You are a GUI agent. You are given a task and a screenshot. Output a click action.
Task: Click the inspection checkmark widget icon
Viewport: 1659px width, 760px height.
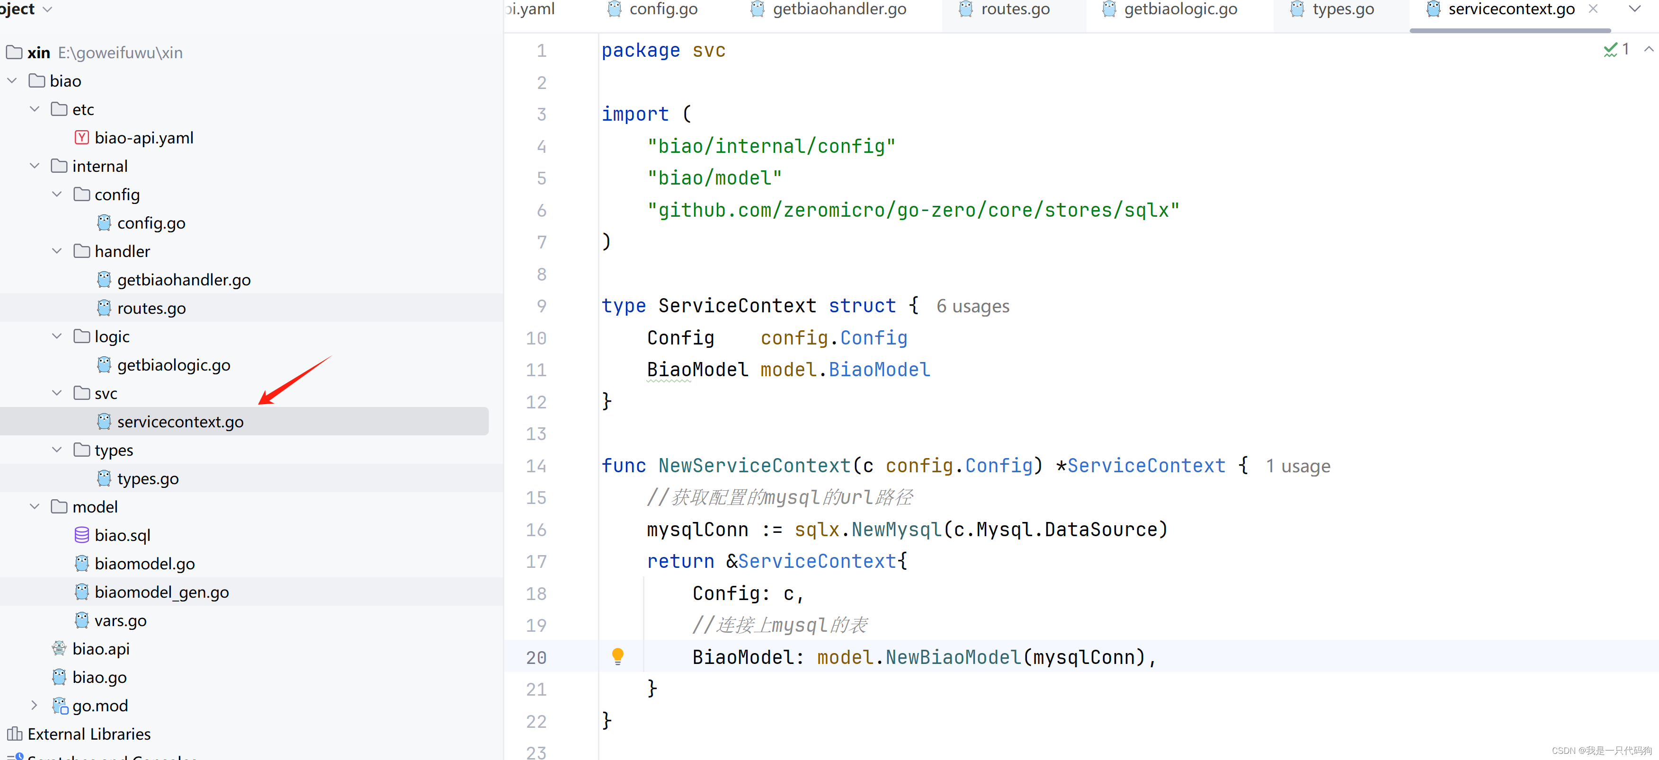[x=1610, y=50]
